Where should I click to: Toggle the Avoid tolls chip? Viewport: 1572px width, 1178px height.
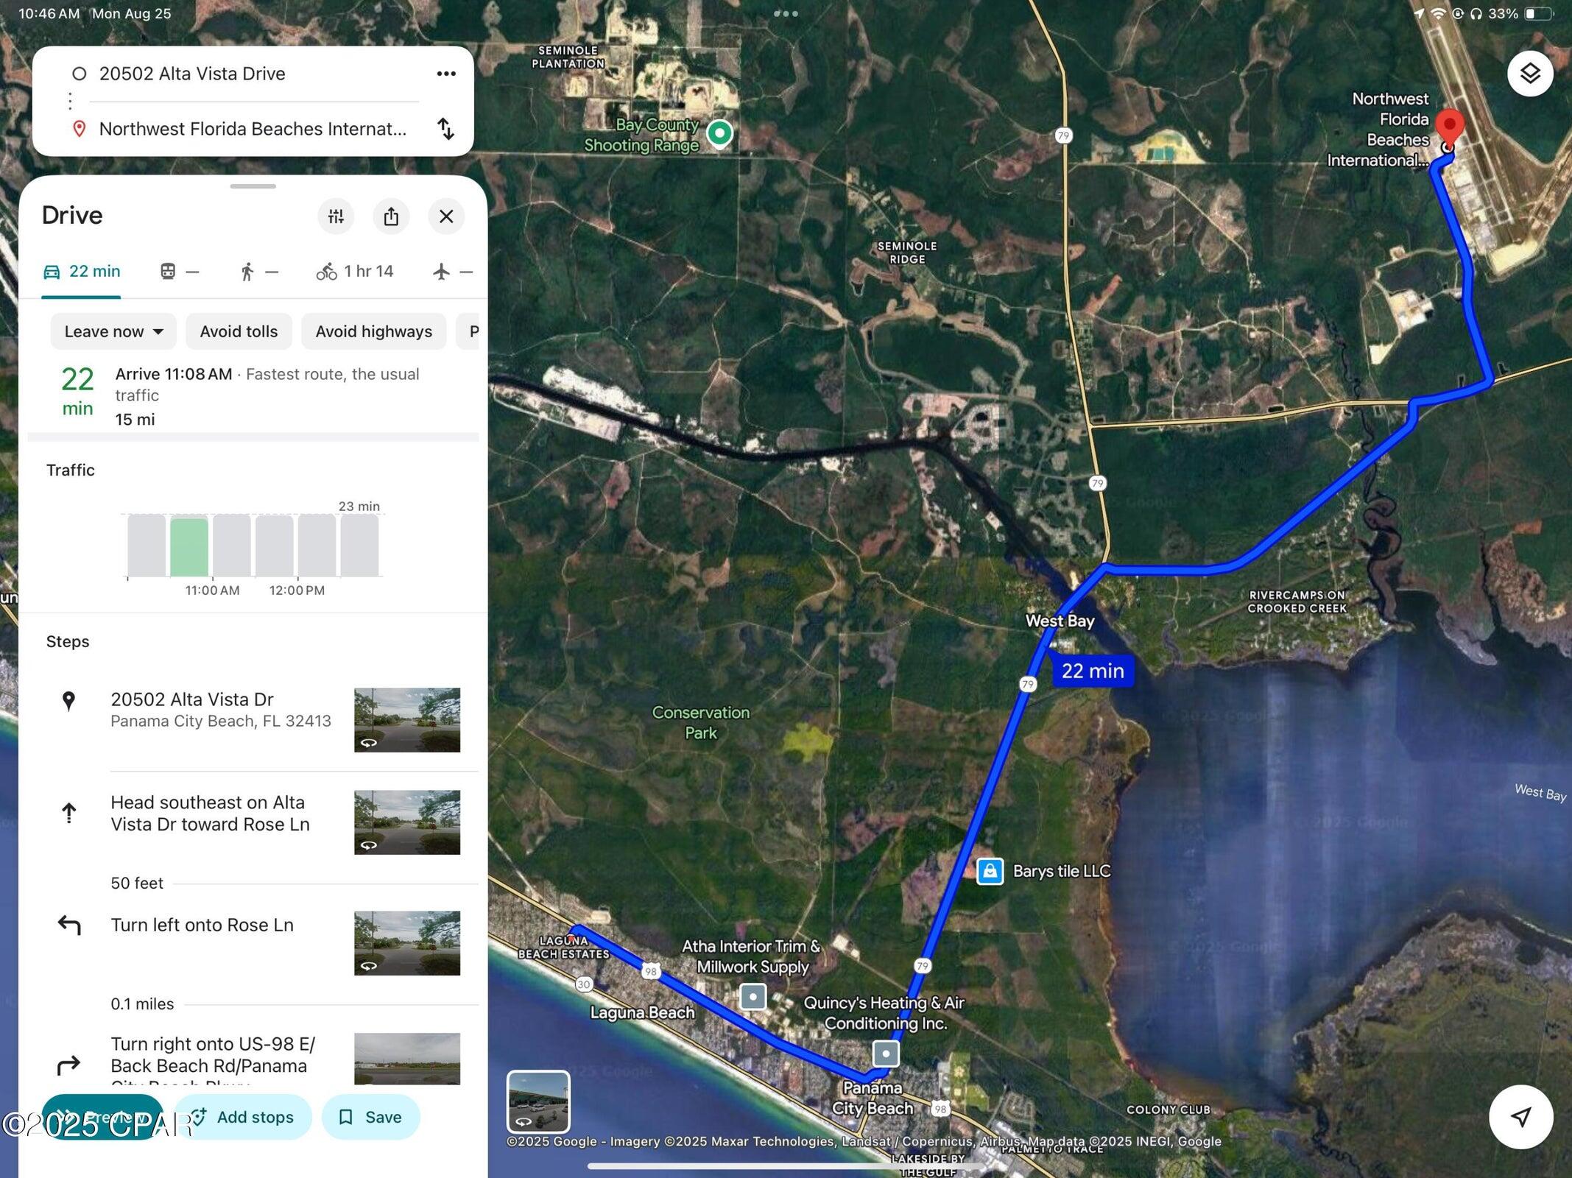239,331
